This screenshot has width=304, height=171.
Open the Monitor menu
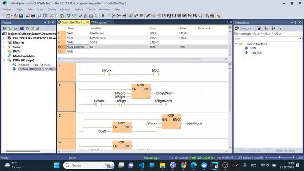coord(65,9)
